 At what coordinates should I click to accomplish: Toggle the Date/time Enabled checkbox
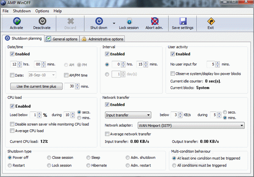point(12,54)
